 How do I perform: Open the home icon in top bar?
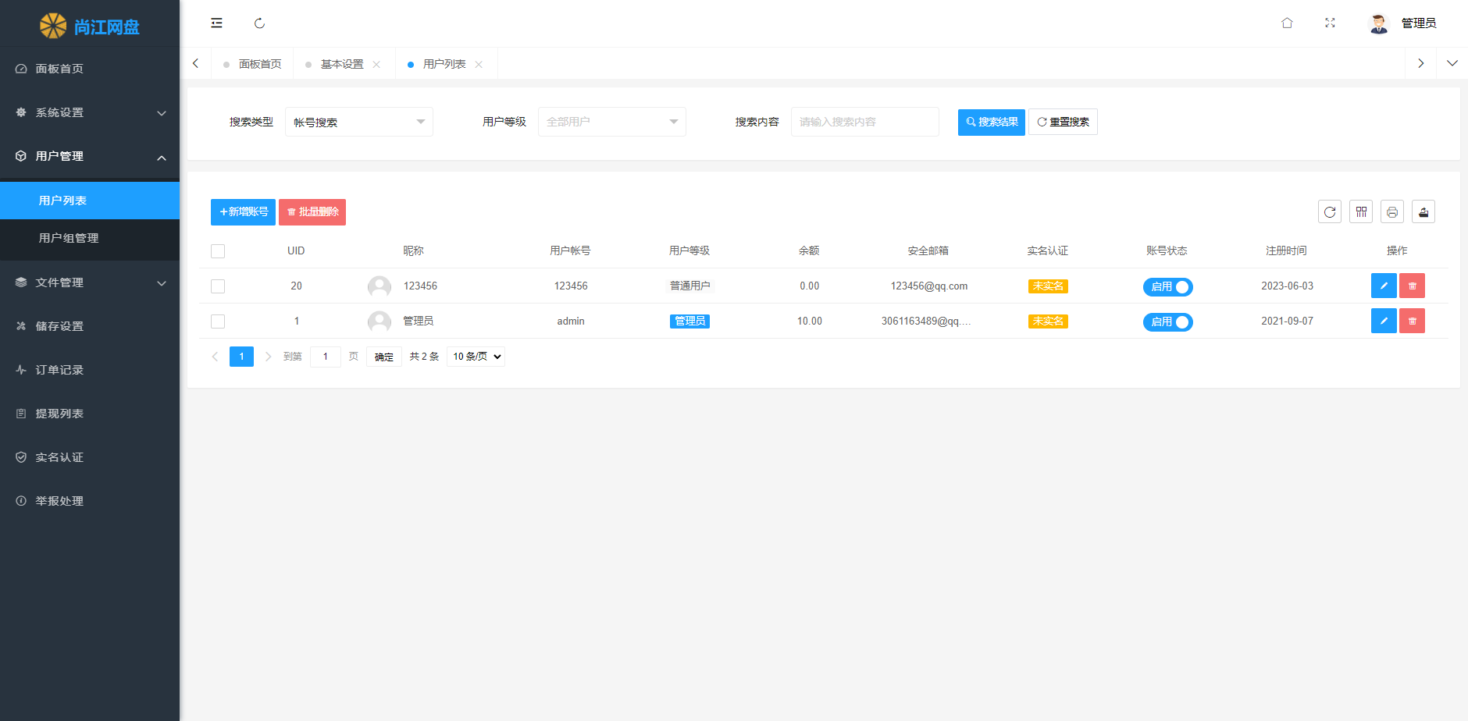tap(1287, 23)
